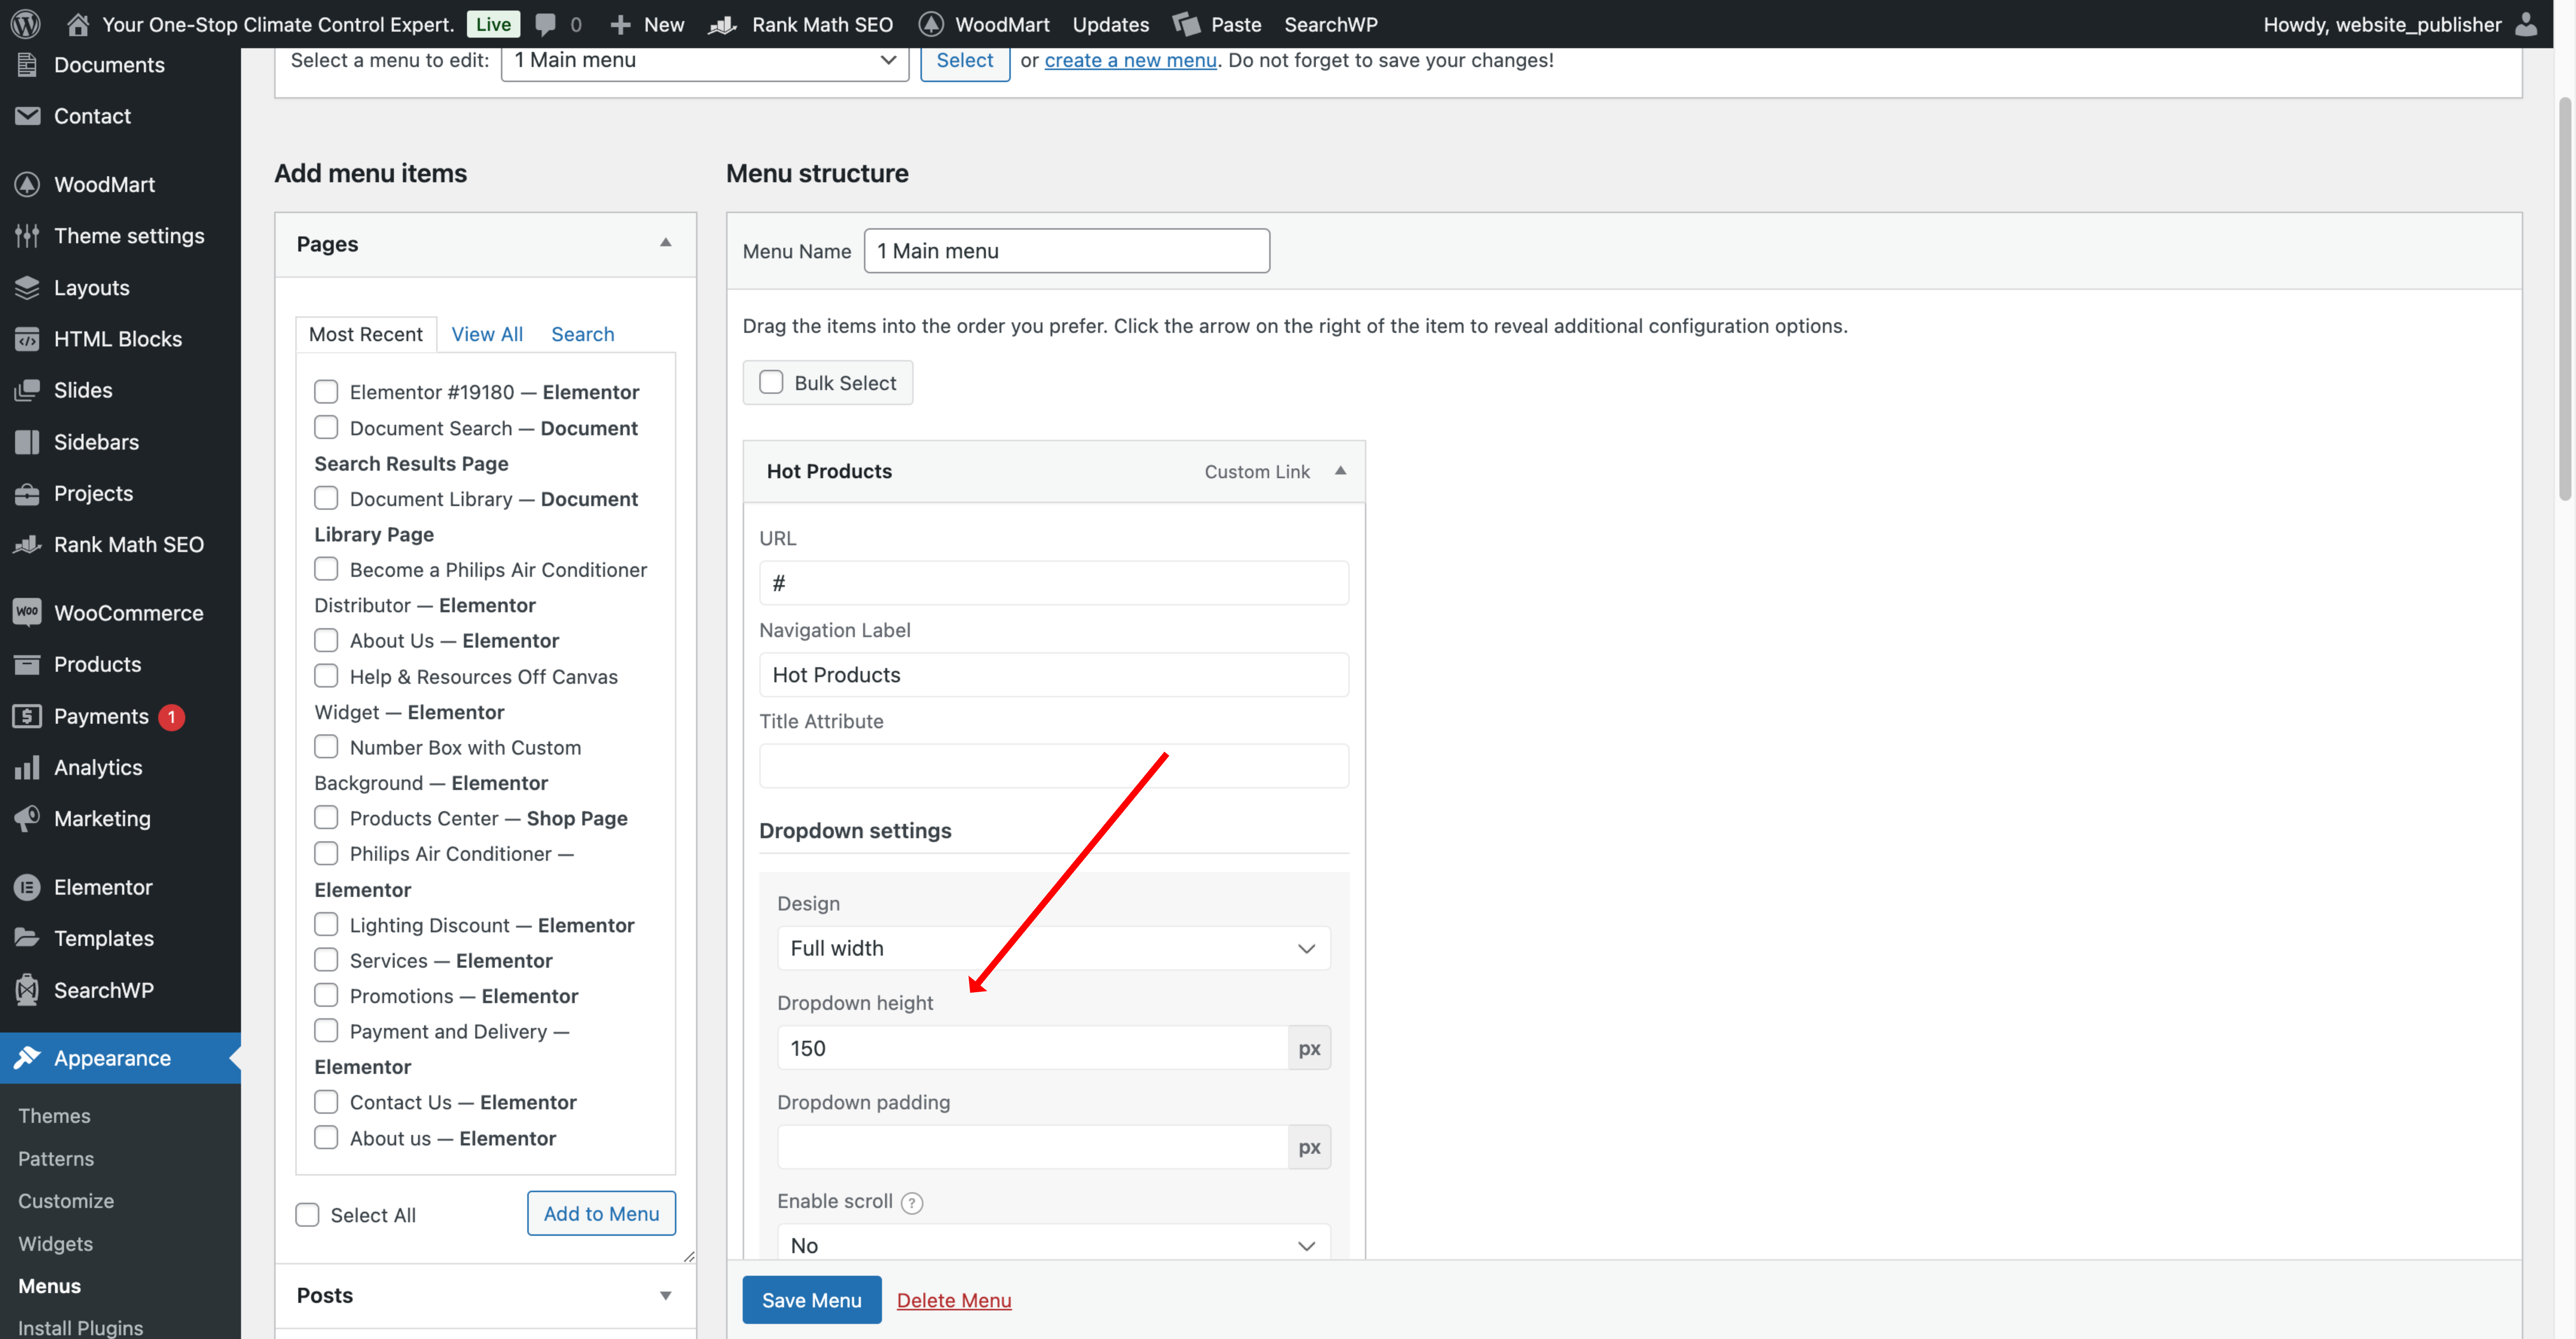Open site home icon in admin bar
2576x1339 pixels.
point(78,24)
